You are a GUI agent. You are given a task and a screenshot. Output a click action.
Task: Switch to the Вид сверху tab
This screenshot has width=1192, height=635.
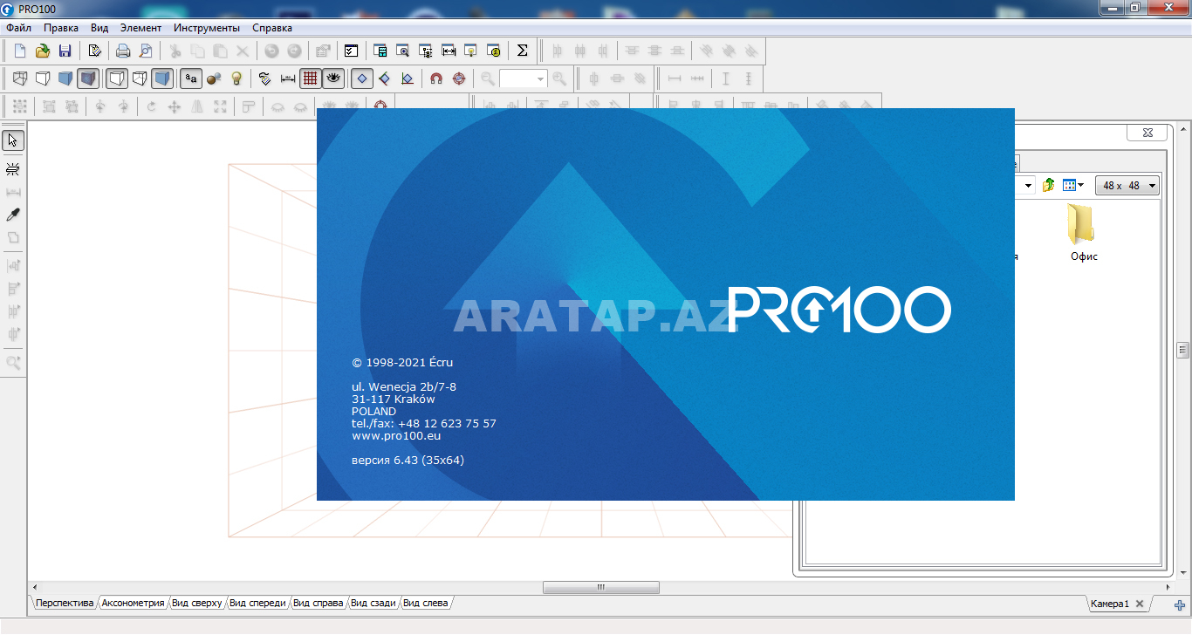197,603
